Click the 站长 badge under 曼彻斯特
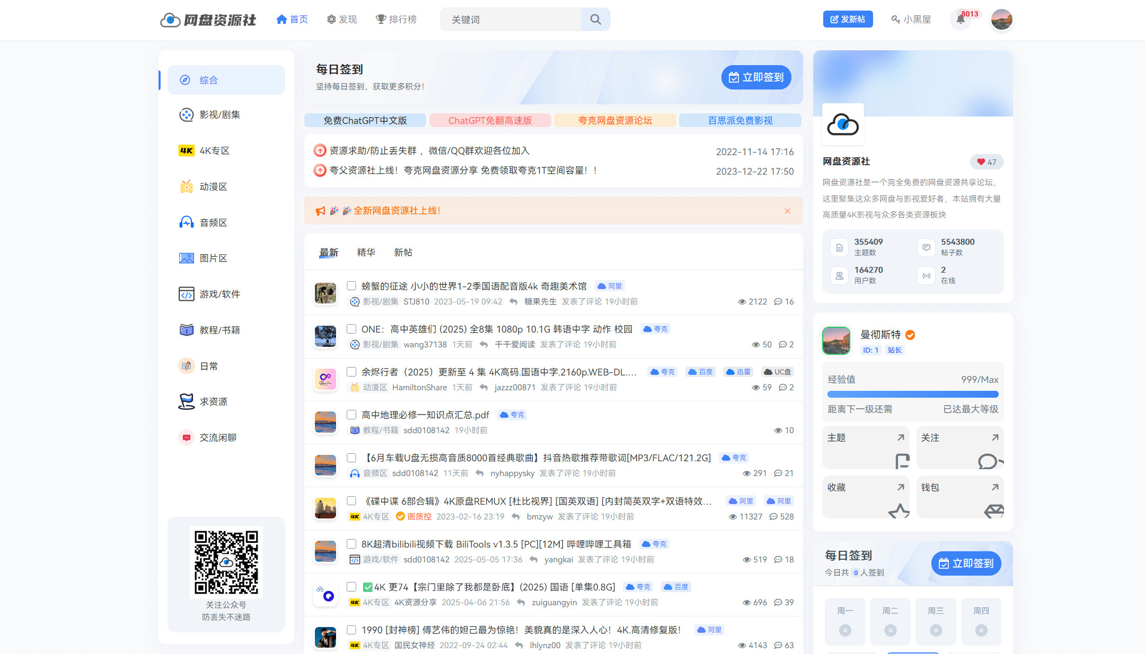The width and height of the screenshot is (1145, 654). (895, 350)
